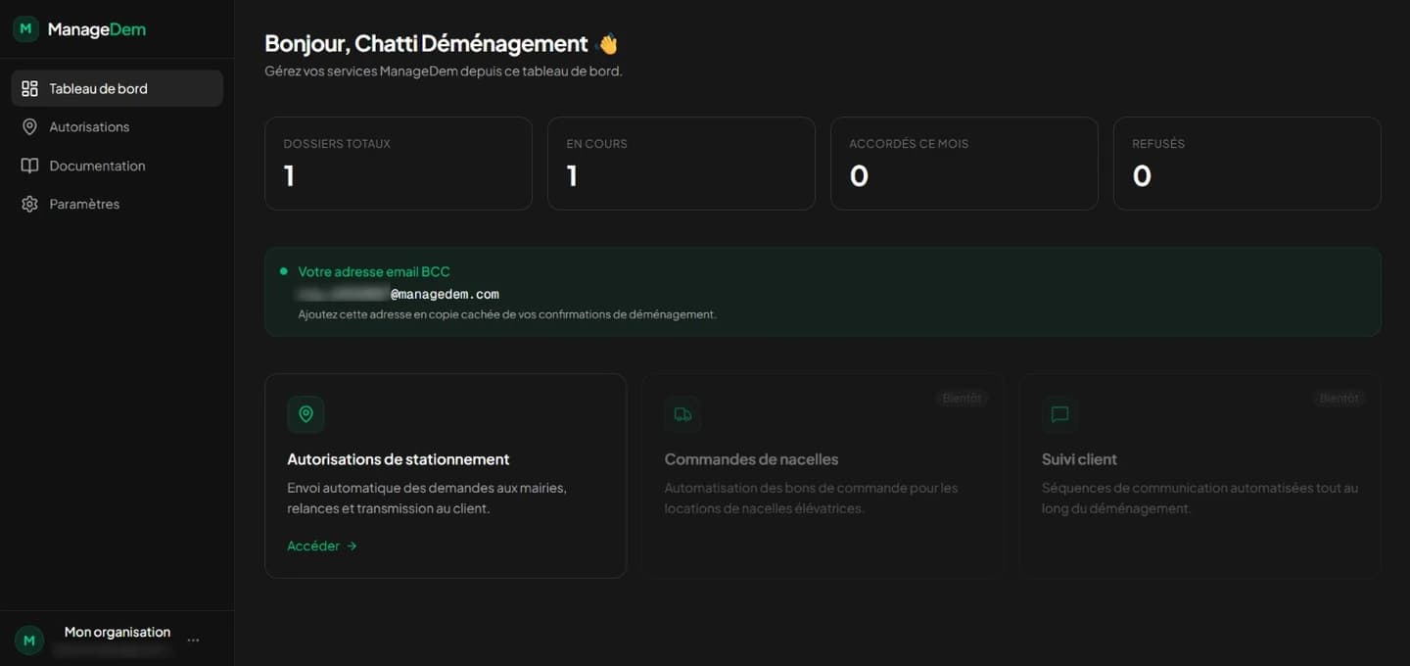Image resolution: width=1410 pixels, height=666 pixels.
Task: Click the Accordés ce mois stat card
Action: [964, 164]
